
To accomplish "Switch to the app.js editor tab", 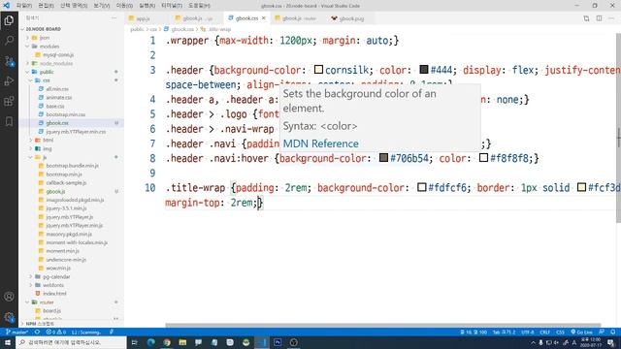I will pyautogui.click(x=143, y=18).
